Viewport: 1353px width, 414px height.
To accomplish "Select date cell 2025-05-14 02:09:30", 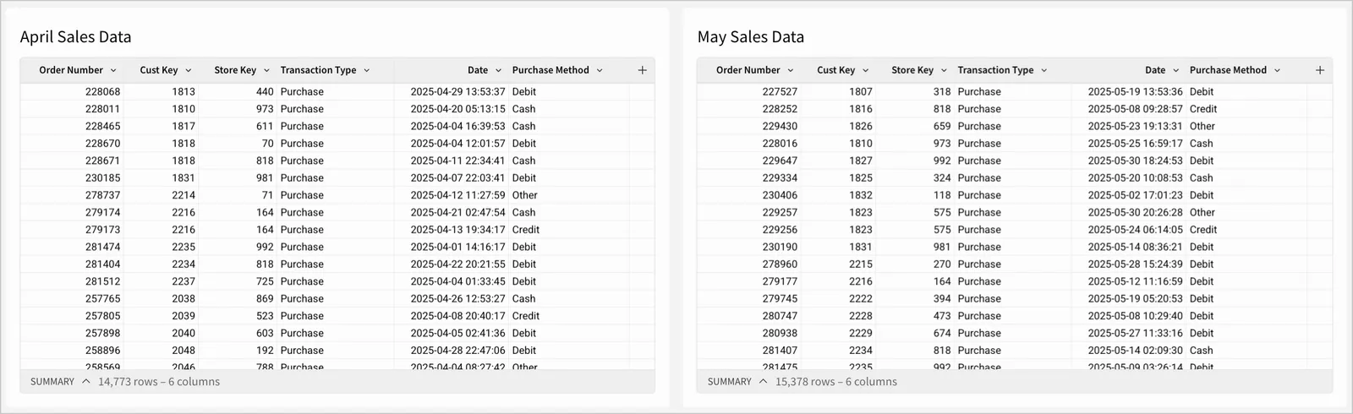I will [x=1135, y=351].
